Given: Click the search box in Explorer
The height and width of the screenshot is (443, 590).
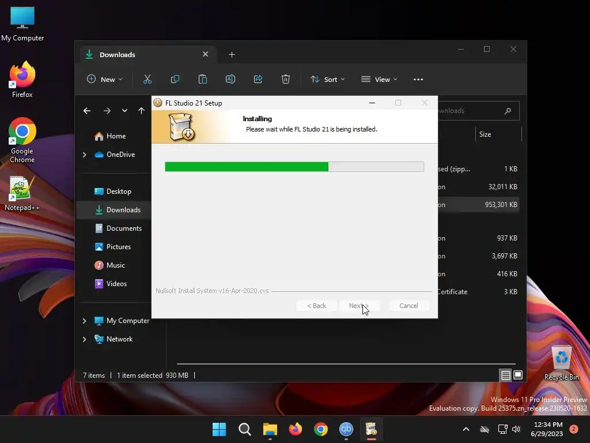Looking at the screenshot, I should click(x=478, y=111).
